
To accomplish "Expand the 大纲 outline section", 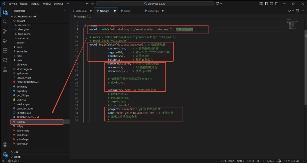I will click(x=40, y=152).
